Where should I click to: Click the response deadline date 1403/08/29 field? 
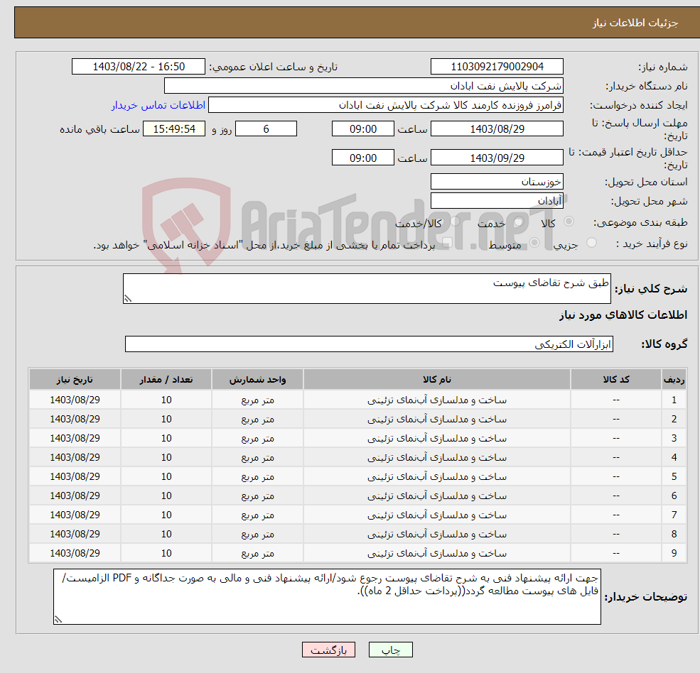pyautogui.click(x=497, y=129)
